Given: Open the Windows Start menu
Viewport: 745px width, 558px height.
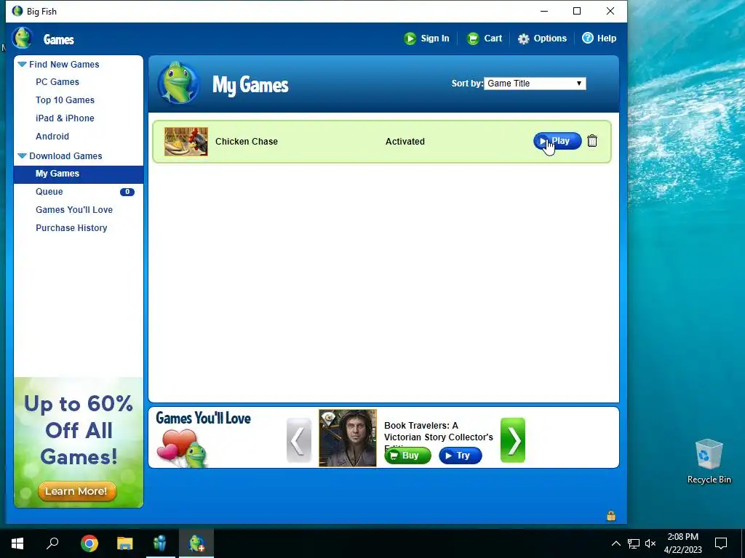Looking at the screenshot, I should click(x=17, y=543).
